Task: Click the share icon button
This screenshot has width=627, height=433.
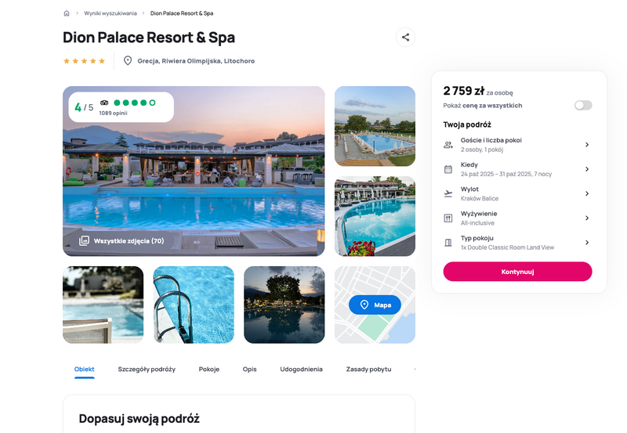Action: pyautogui.click(x=405, y=37)
